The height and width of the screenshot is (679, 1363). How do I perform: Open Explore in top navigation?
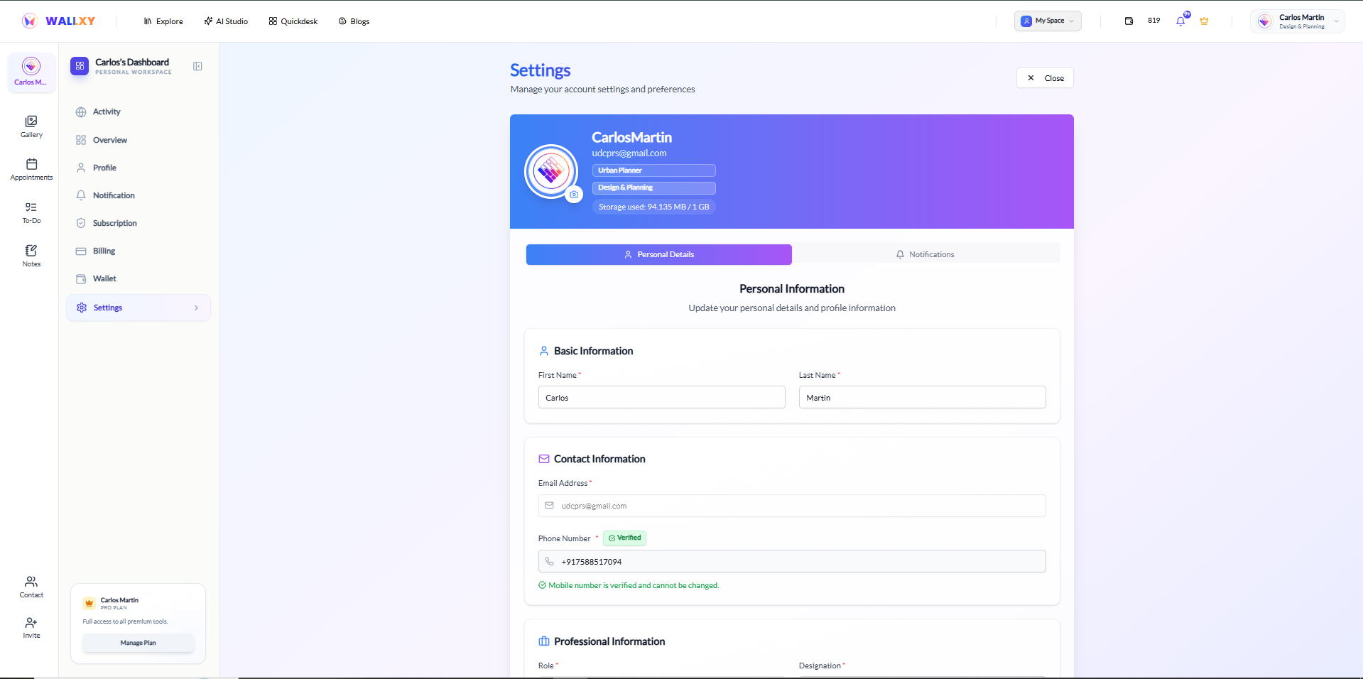(163, 21)
